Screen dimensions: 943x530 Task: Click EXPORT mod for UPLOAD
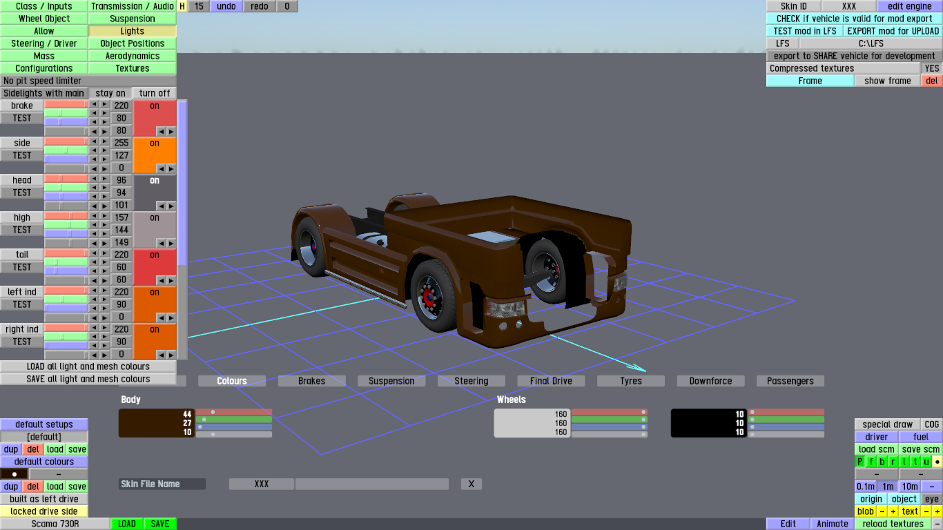893,31
